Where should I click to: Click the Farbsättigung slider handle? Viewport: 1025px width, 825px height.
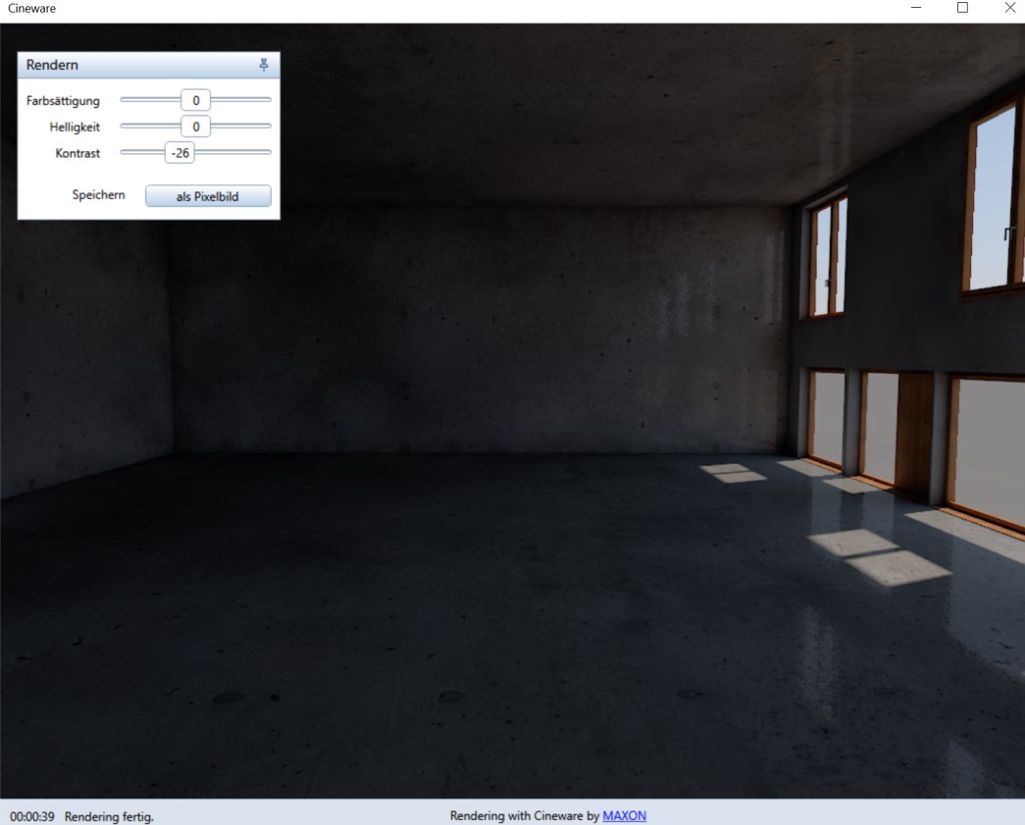click(x=196, y=100)
